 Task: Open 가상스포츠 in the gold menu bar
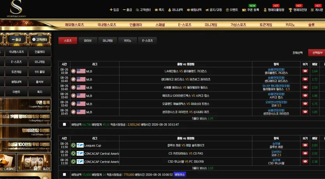(x=238, y=25)
